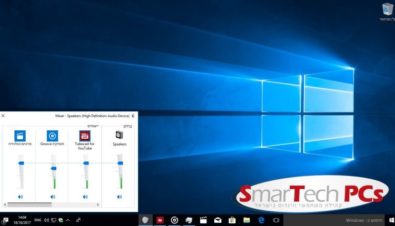Viewport: 395px width, 226px height.
Task: Click the mixer's horizontal scrollbar thumb
Action: pyautogui.click(x=29, y=204)
